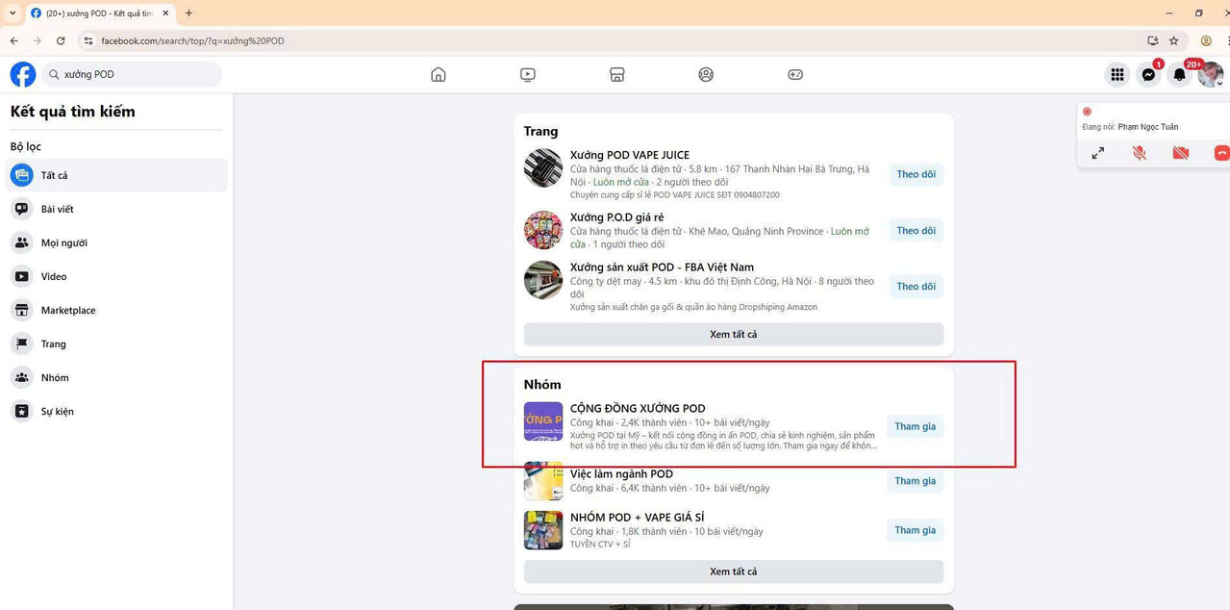
Task: Select the xưởng POD Facebook browser tab
Action: coord(100,13)
